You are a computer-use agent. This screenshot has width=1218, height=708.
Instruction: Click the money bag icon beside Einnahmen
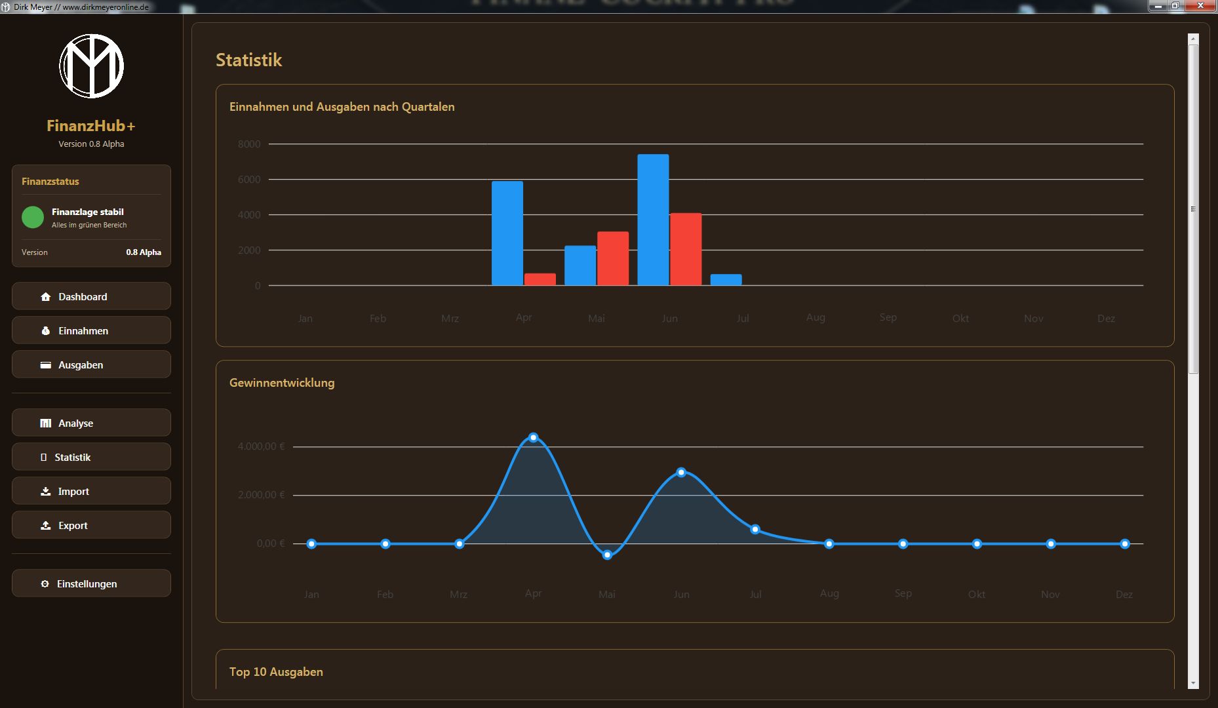click(x=45, y=331)
